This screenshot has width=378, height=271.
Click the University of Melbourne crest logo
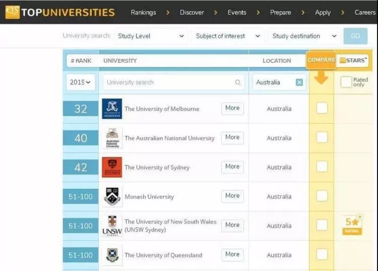click(x=112, y=109)
